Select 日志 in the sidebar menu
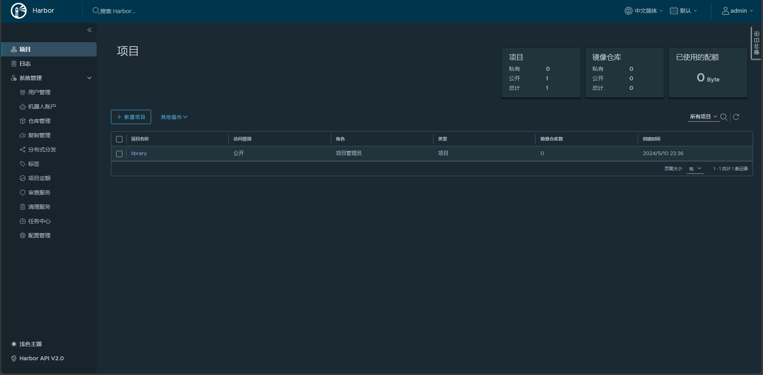Screen dimensions: 763x375 coord(25,64)
